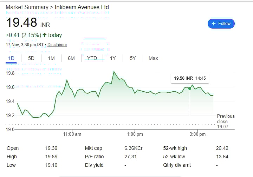Switch to the 1M chart tab

point(51,58)
